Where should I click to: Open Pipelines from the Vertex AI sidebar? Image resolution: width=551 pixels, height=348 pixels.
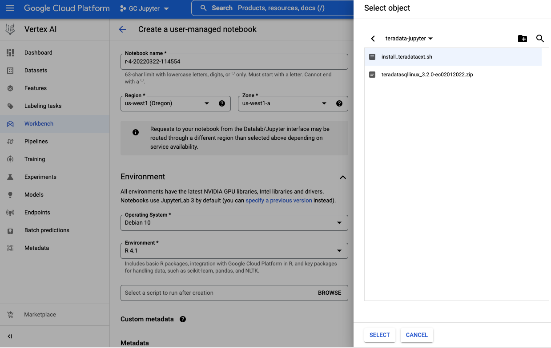click(10, 141)
